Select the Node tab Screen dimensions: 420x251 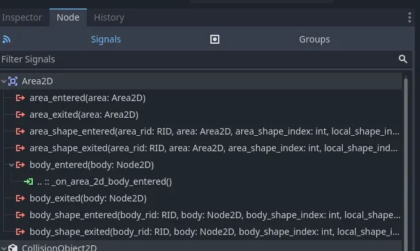pyautogui.click(x=68, y=17)
